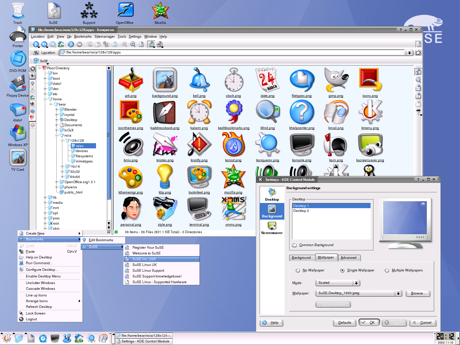Switch to the Advanced tab
This screenshot has height=345, width=460.
(348, 258)
